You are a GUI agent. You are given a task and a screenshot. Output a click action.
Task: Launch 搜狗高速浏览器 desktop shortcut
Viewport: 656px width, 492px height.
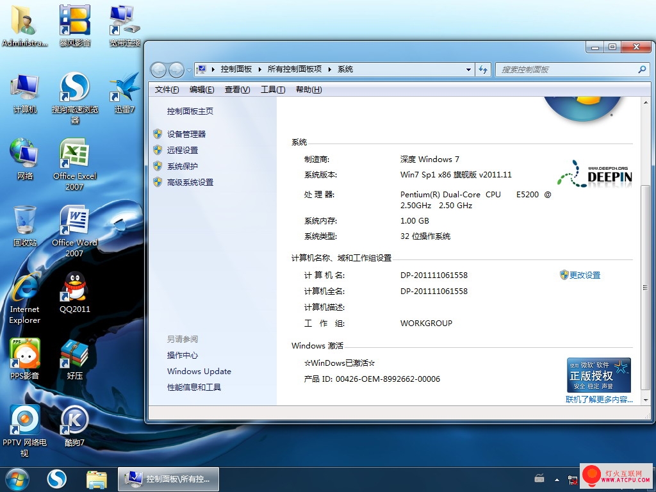(74, 98)
